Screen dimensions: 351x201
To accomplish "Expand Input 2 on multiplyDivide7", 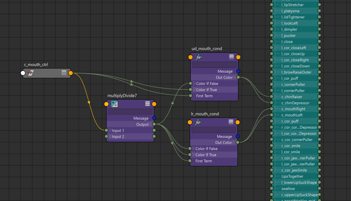I will (x=110, y=136).
